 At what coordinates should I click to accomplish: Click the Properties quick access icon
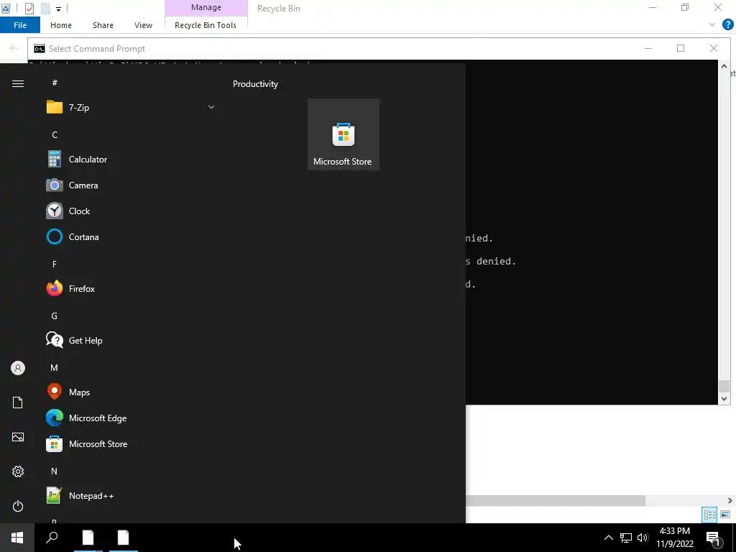[x=29, y=9]
